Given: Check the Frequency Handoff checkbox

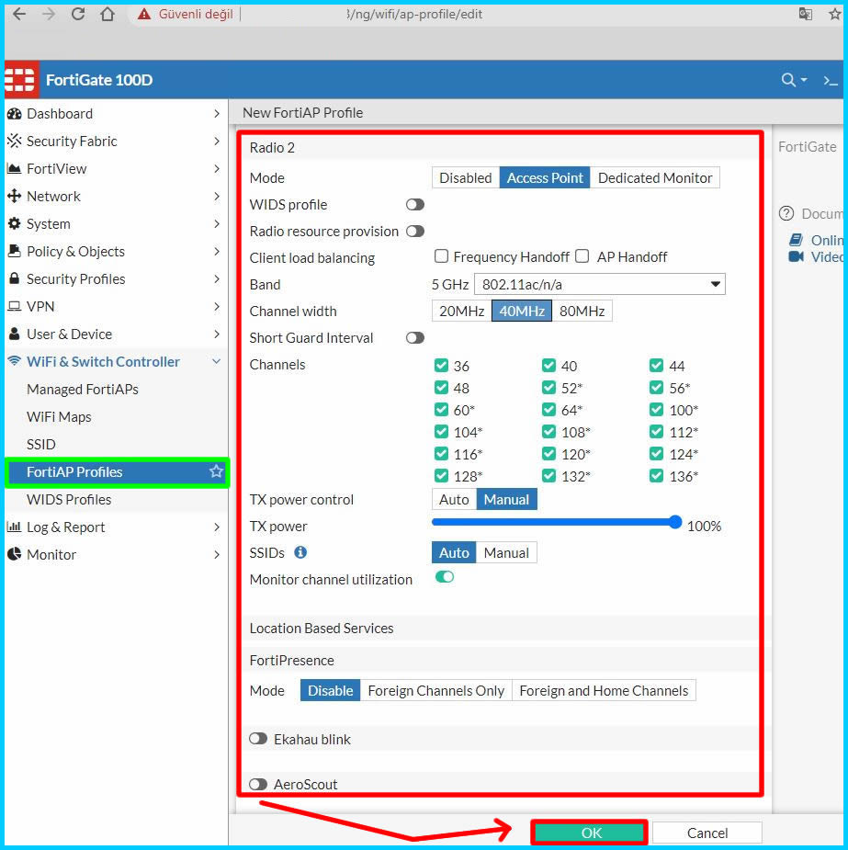Looking at the screenshot, I should pyautogui.click(x=442, y=255).
